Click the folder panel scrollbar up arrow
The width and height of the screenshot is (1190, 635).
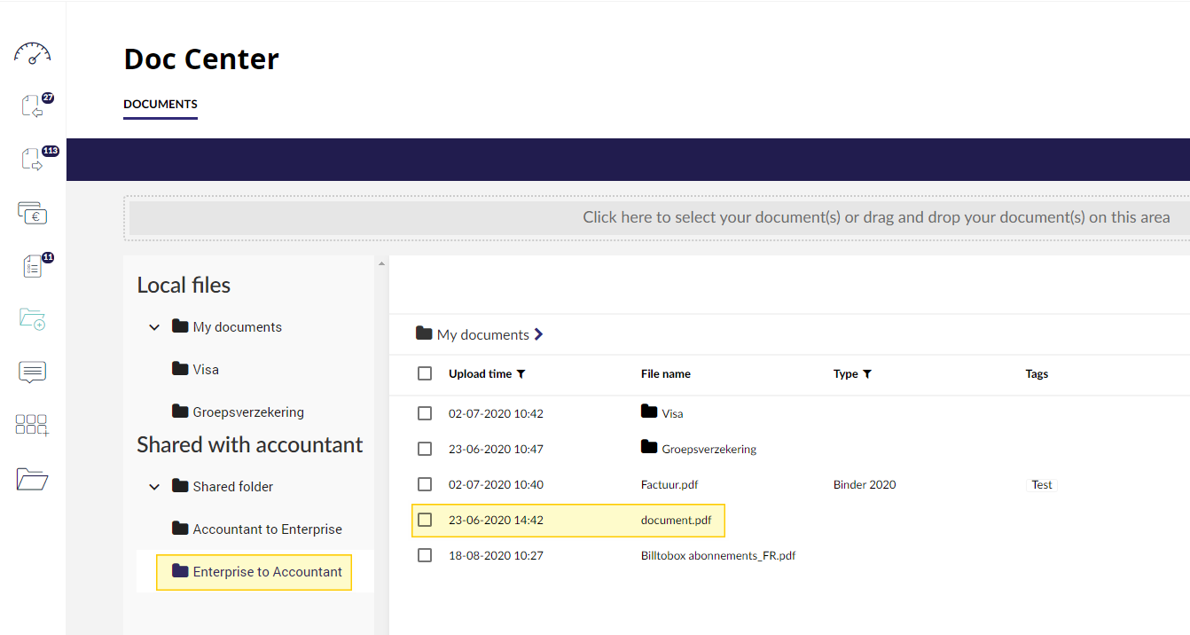coord(382,263)
